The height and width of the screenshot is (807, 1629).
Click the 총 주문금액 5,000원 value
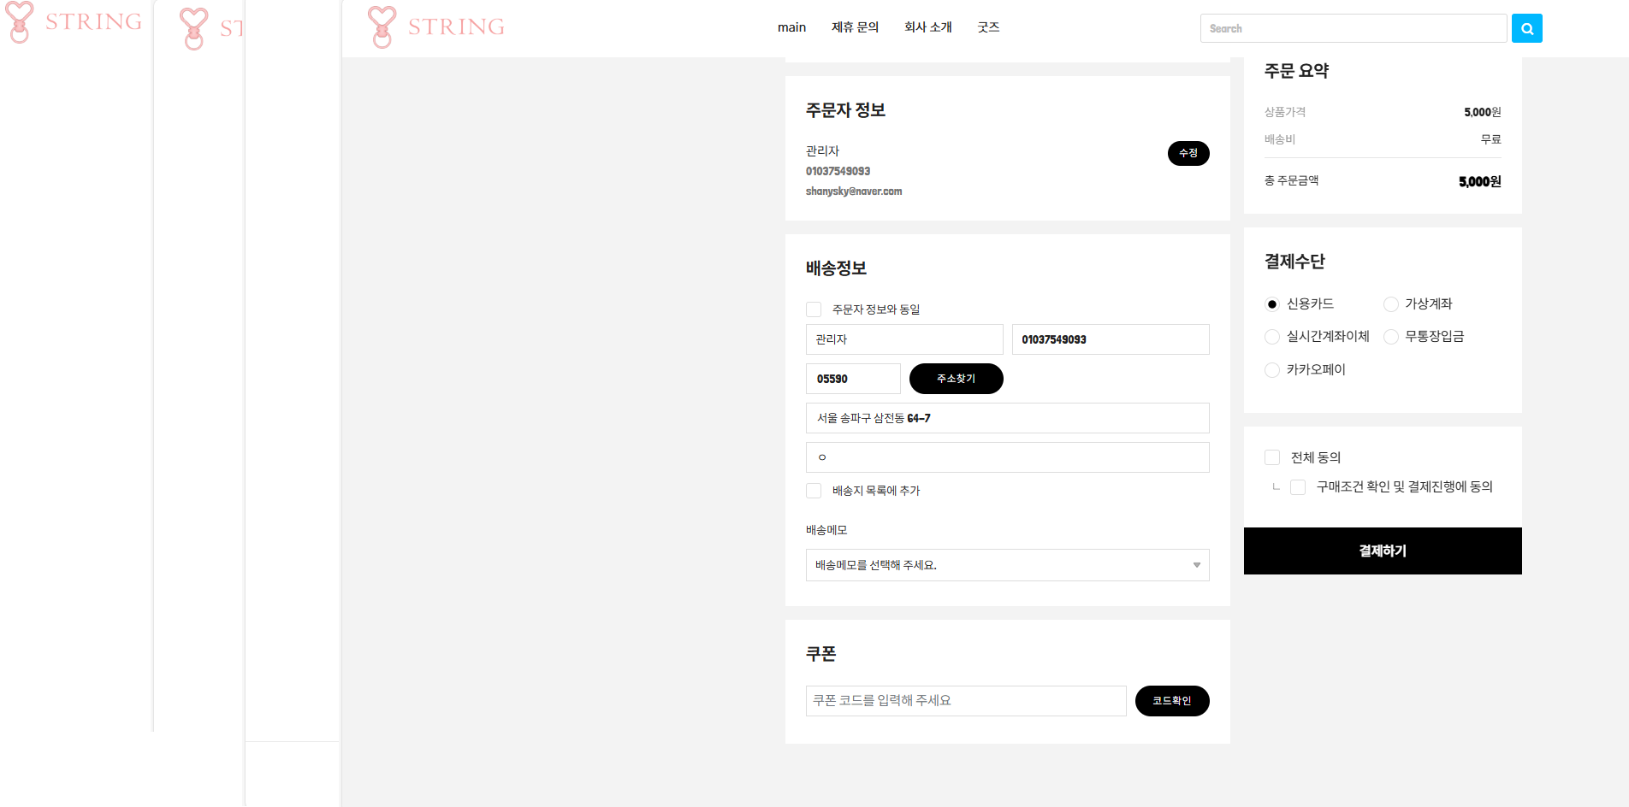[1480, 181]
